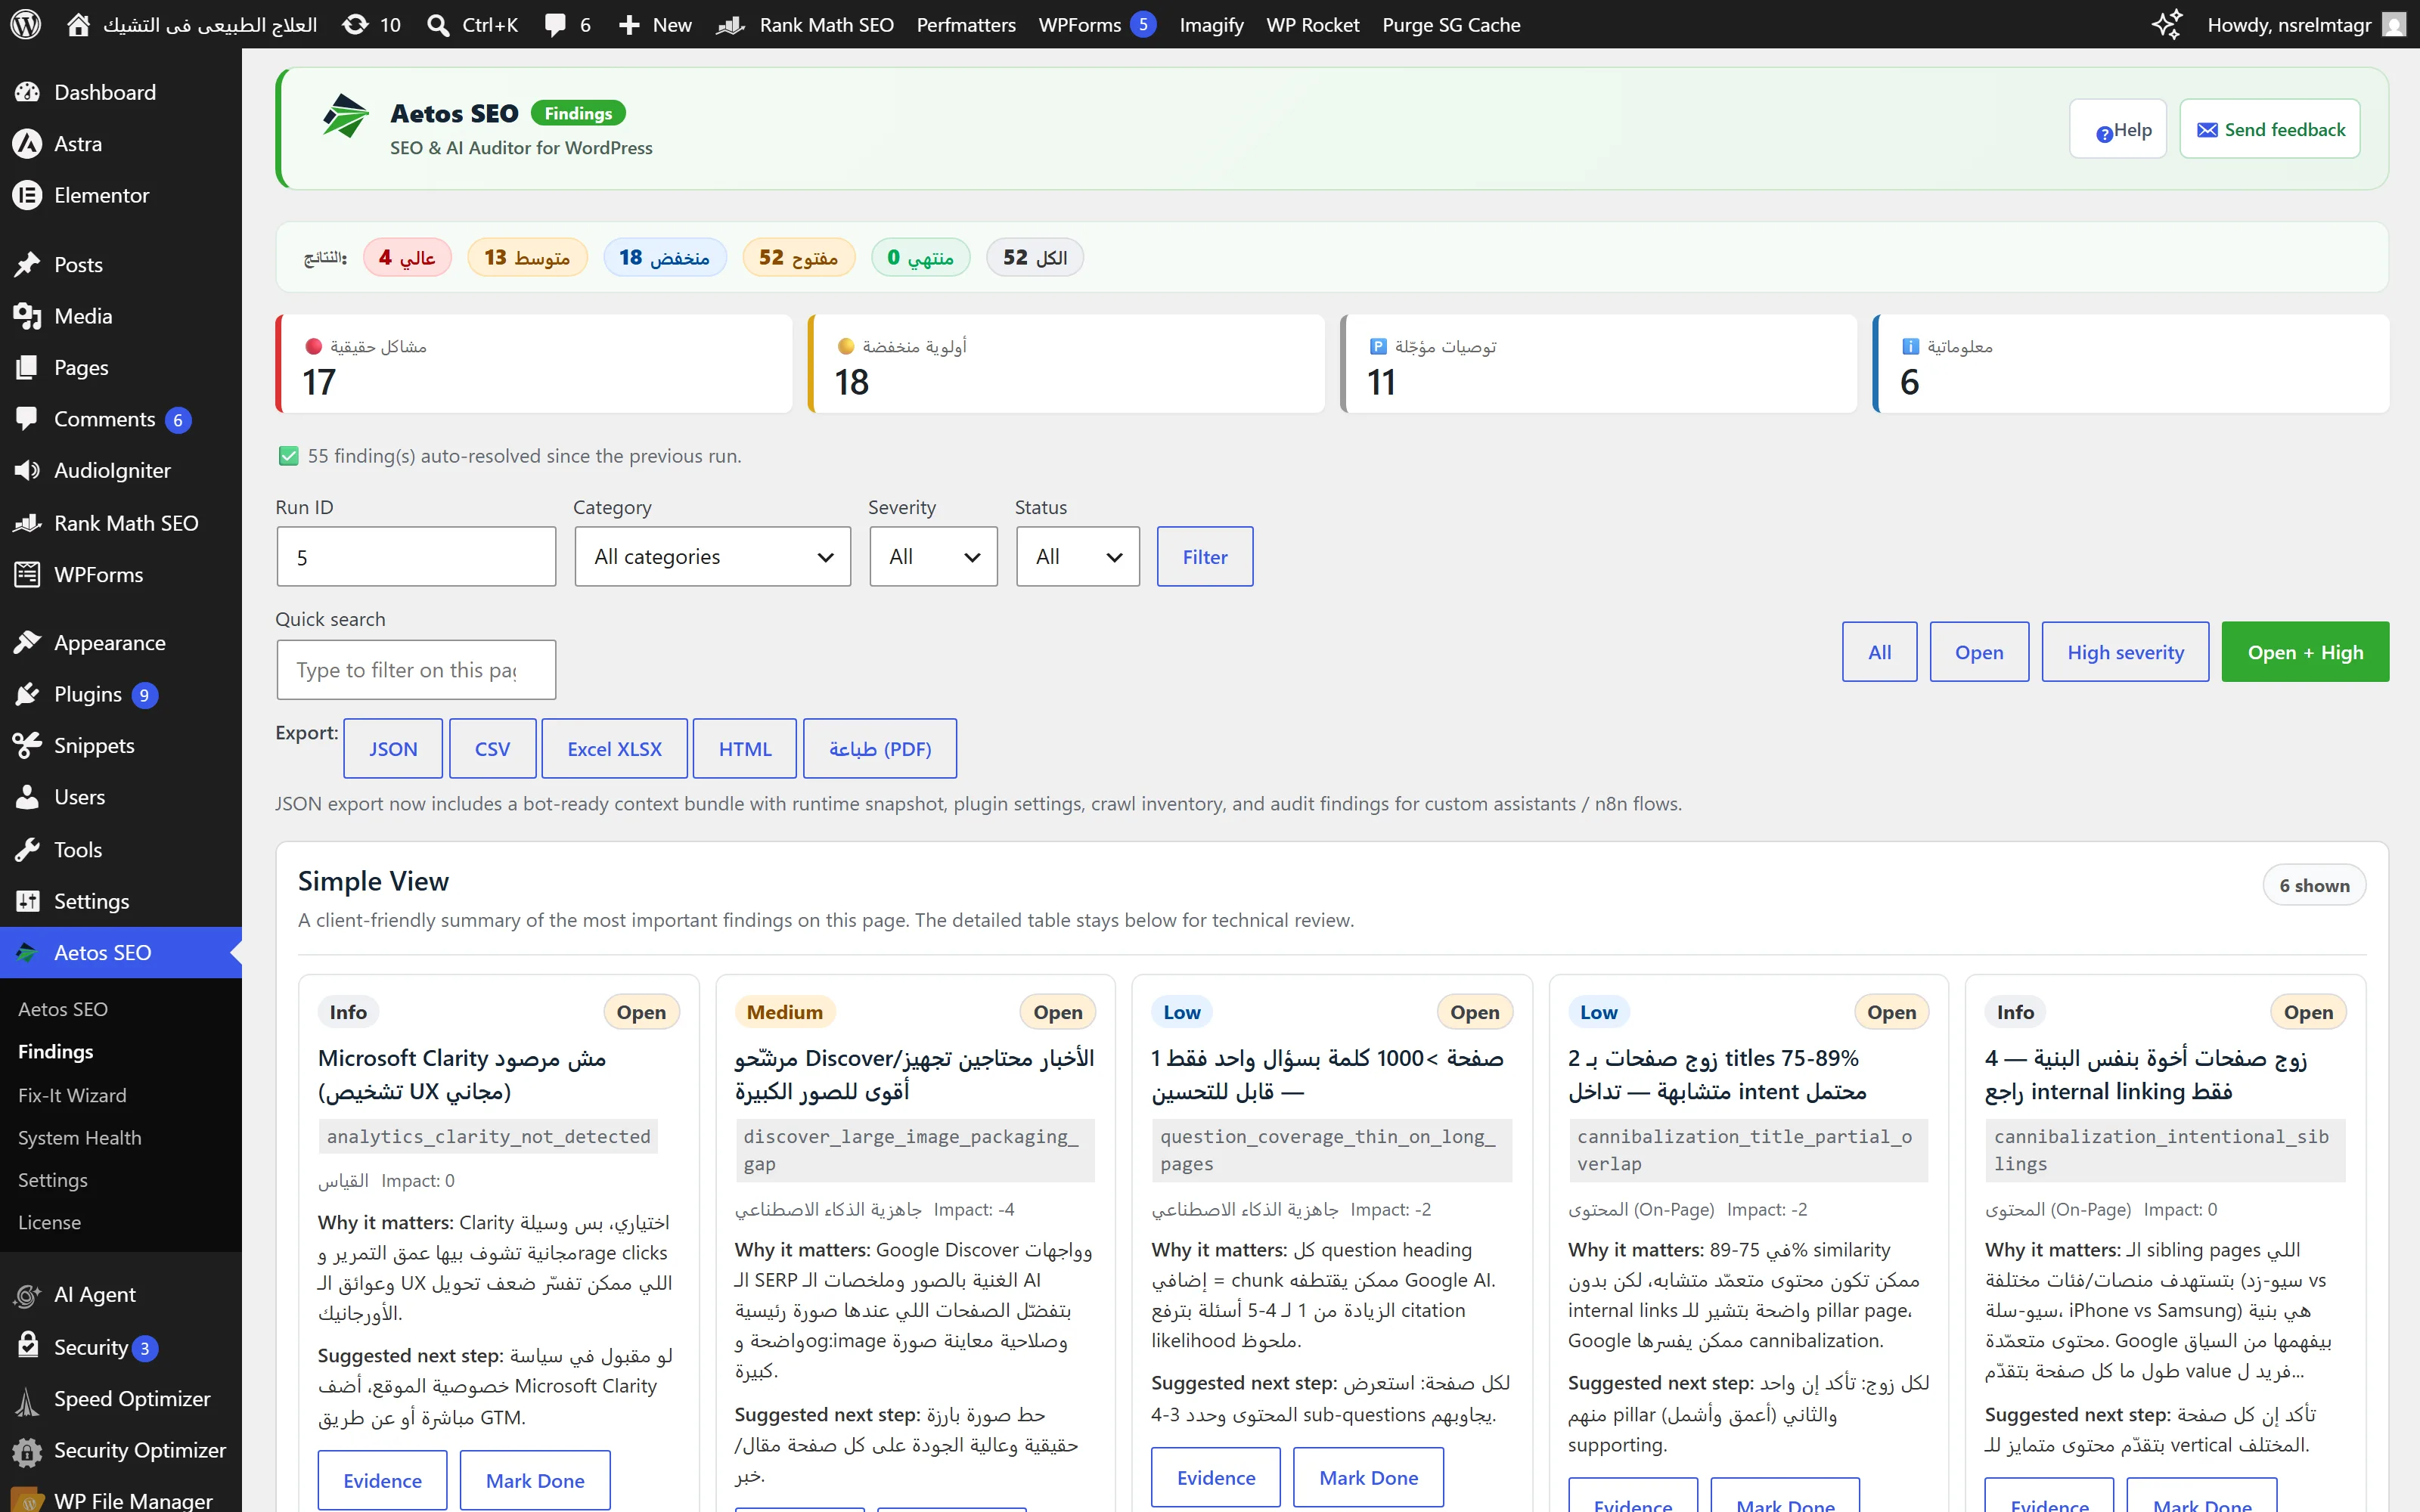Image resolution: width=2420 pixels, height=1512 pixels.
Task: Click Evidence on Microsoft Clarity card
Action: 382,1480
